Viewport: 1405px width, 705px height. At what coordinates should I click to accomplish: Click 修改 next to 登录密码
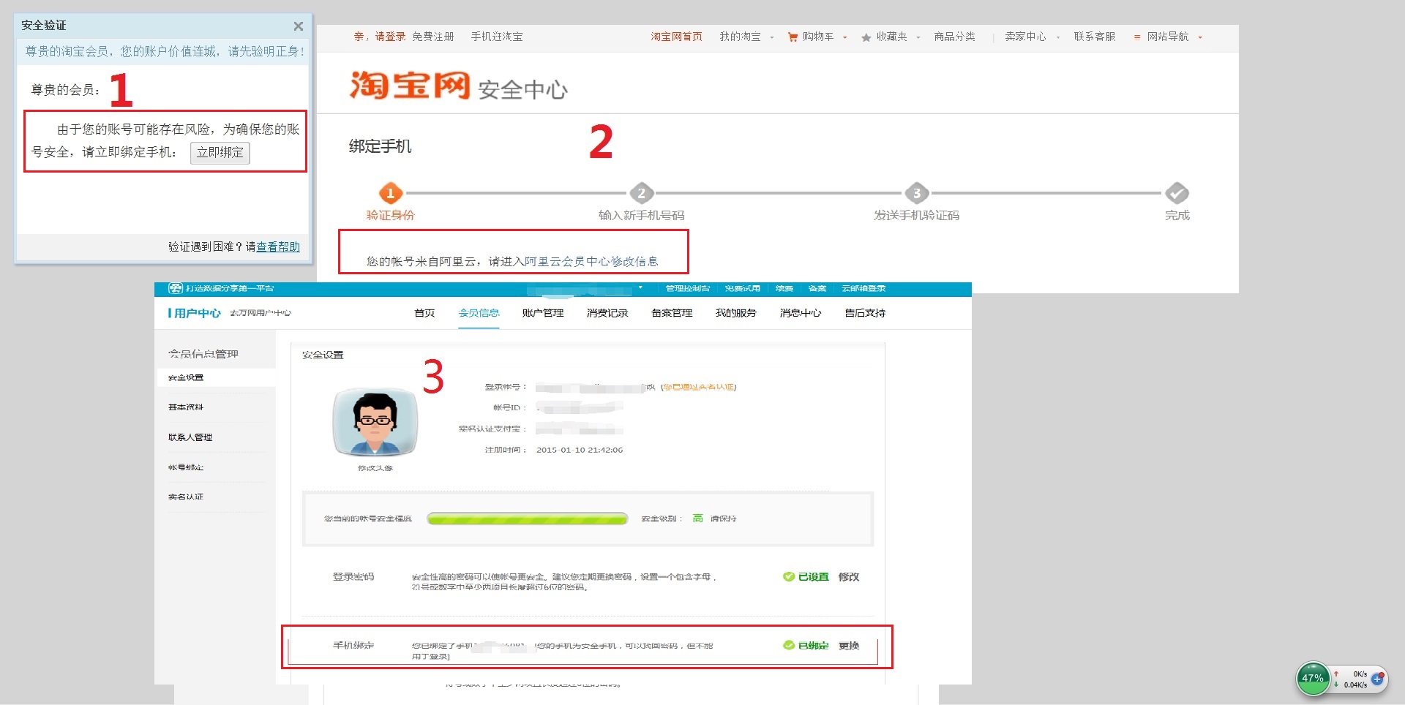coord(847,576)
